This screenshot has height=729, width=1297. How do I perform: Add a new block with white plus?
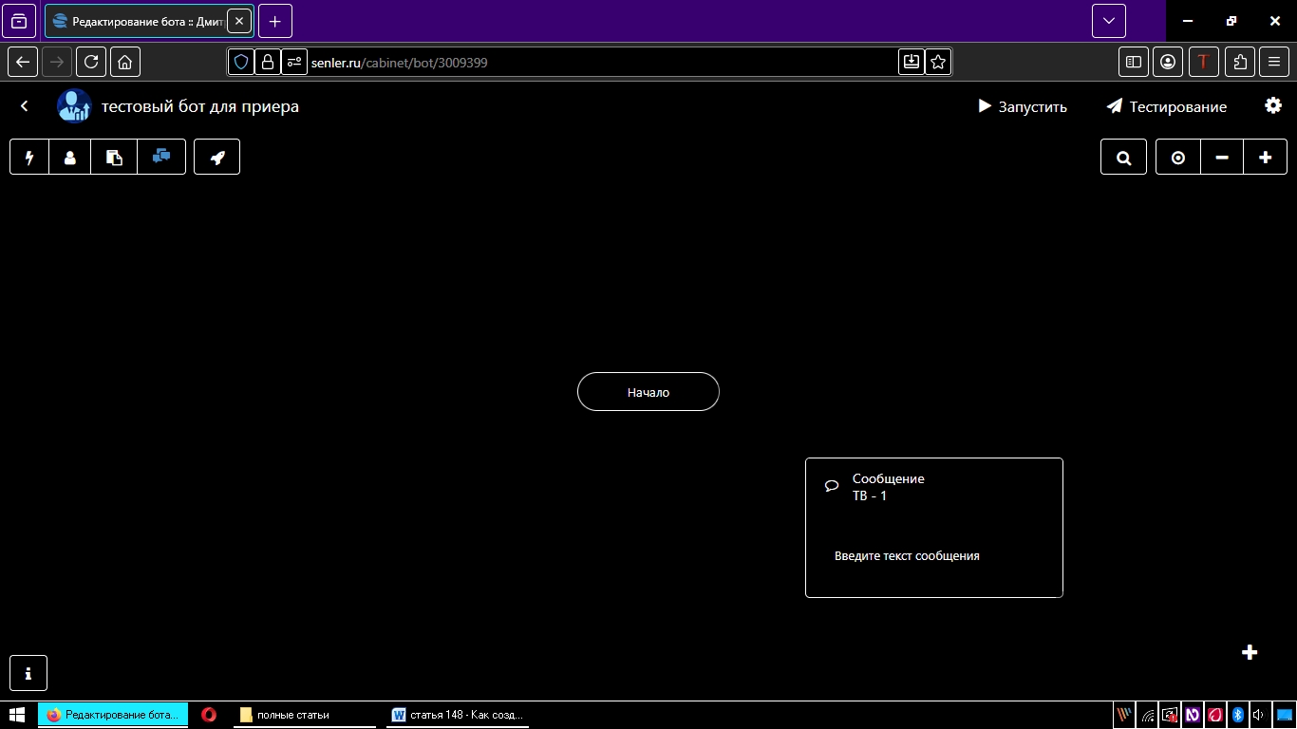(x=1250, y=652)
